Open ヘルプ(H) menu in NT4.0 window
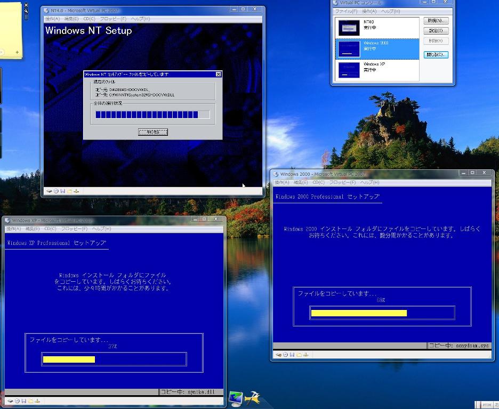 tap(140, 19)
